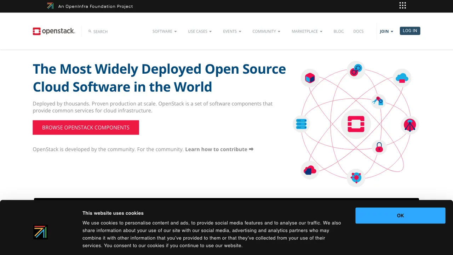Click the search magnifier icon
The width and height of the screenshot is (453, 255).
pos(90,31)
